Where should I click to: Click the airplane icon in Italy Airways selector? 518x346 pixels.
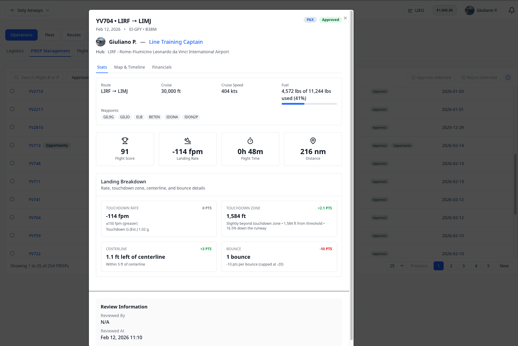tap(12, 10)
